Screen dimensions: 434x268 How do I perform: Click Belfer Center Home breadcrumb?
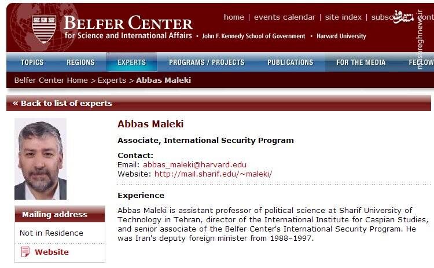[x=51, y=80]
